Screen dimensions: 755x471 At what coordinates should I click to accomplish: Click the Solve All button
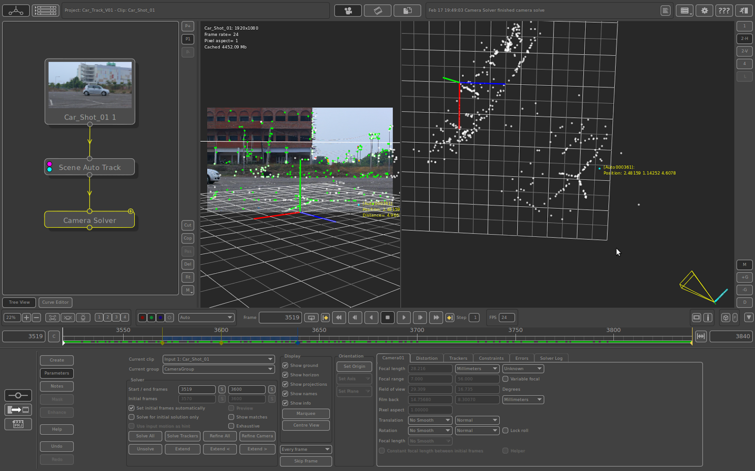pos(145,436)
